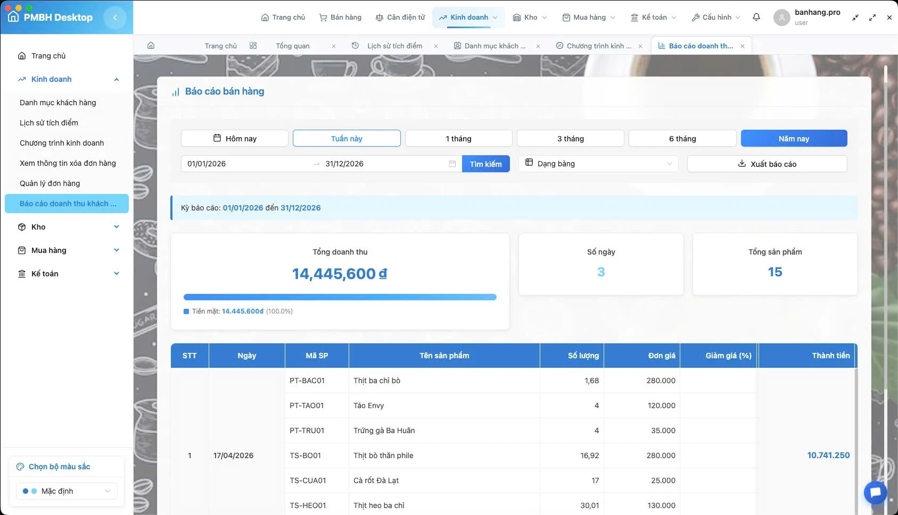Close the Danh mục khách tab
Screen dimensions: 898x515
click(538, 46)
